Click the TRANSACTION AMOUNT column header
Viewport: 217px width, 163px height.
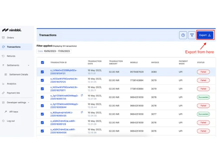coord(116,63)
